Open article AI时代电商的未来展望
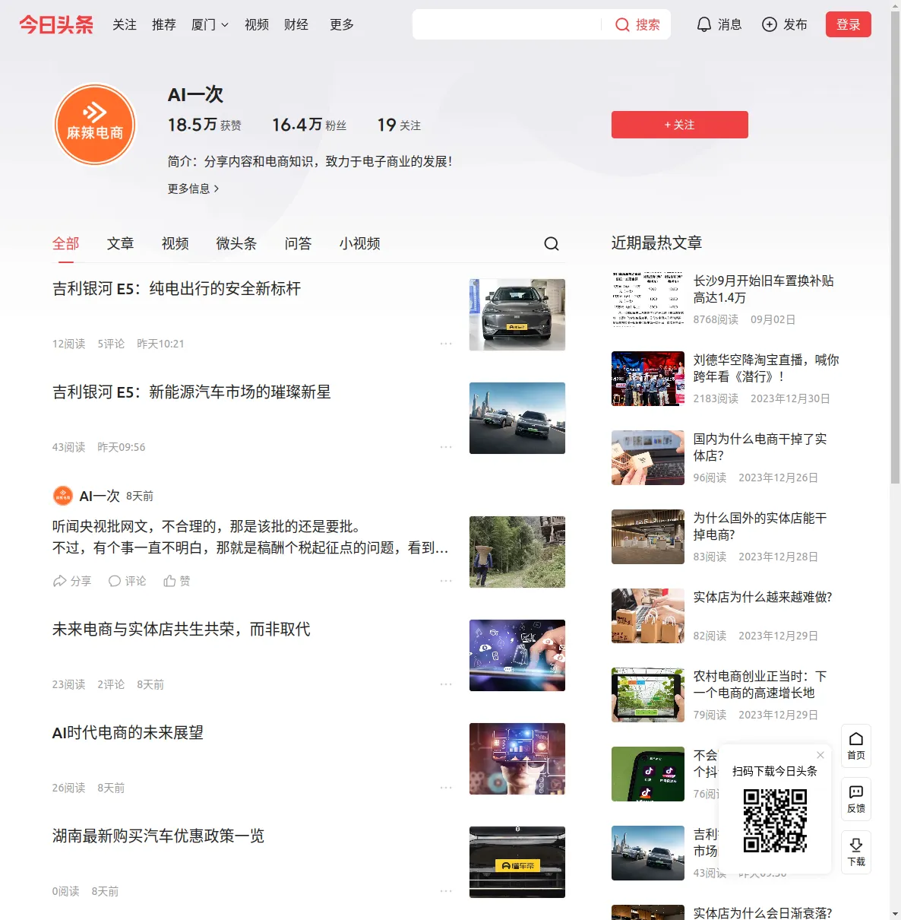Image resolution: width=901 pixels, height=920 pixels. (x=128, y=733)
